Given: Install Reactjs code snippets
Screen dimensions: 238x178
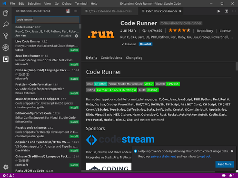Looking at the screenshot, I should pyautogui.click(x=74, y=136).
